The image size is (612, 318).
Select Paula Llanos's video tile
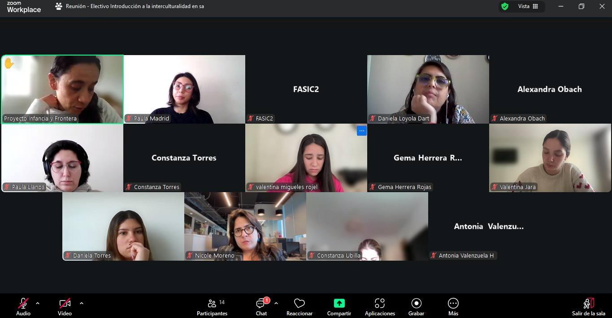(62, 158)
